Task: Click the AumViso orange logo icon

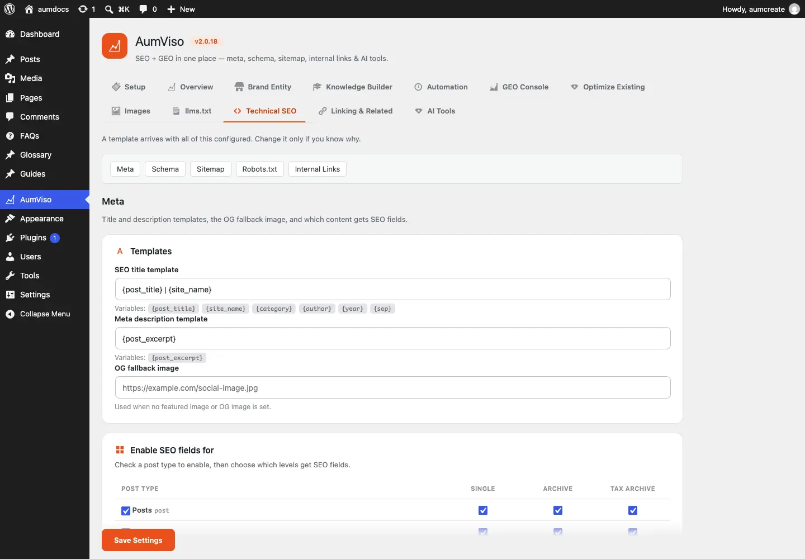Action: point(115,46)
